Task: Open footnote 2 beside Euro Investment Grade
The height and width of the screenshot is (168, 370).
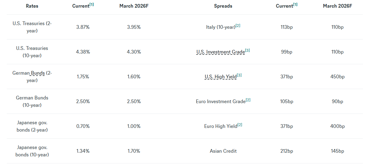Action: coord(248,100)
